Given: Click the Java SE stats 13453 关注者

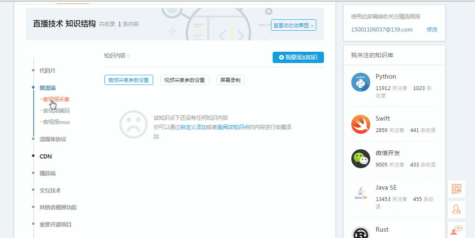Looking at the screenshot, I should click(391, 199).
